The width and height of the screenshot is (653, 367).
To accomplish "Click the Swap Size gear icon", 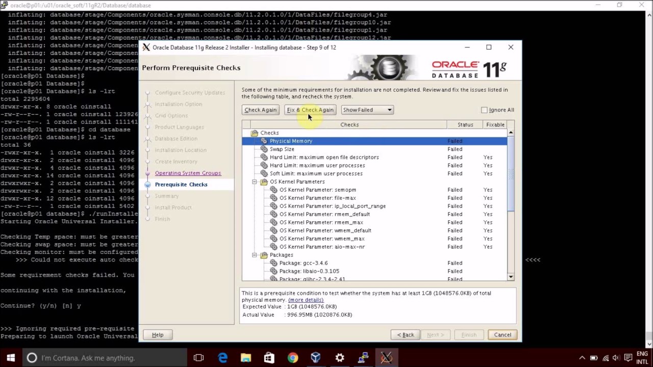I will pyautogui.click(x=264, y=149).
